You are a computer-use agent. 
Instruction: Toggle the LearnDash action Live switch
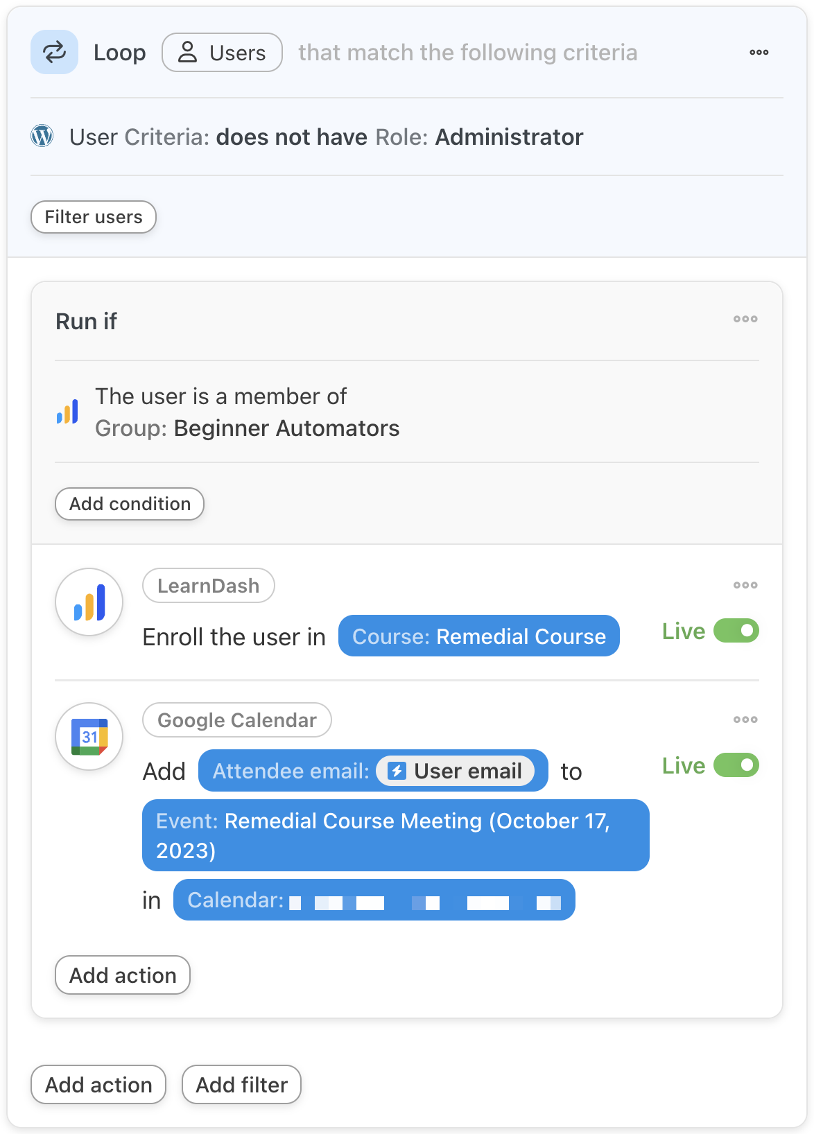pyautogui.click(x=736, y=631)
